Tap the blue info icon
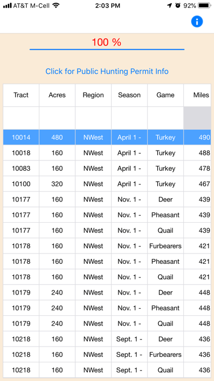The image size is (214, 381). (197, 22)
